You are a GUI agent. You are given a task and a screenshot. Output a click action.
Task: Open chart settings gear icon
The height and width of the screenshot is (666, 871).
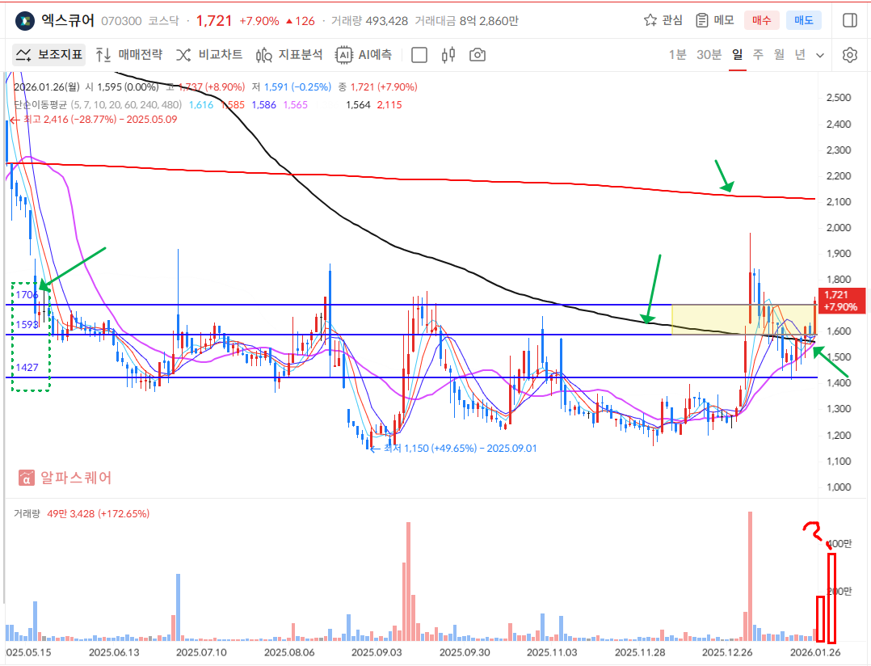point(849,55)
